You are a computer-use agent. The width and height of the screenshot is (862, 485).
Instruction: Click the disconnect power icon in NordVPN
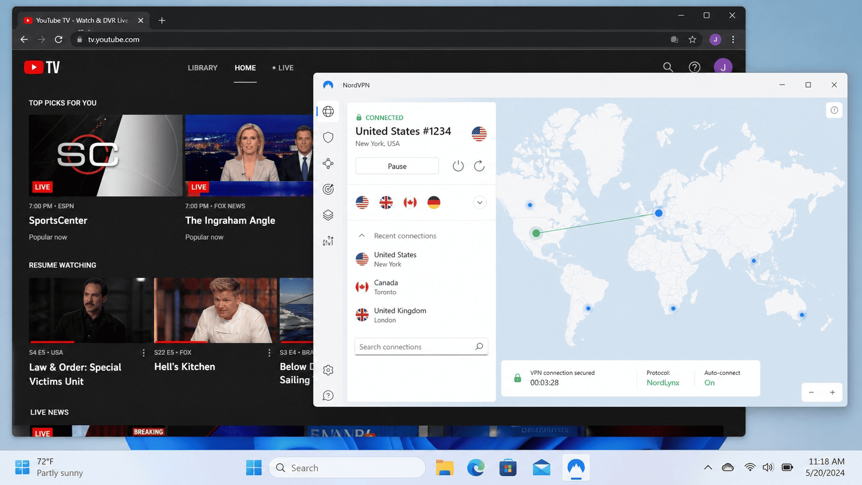click(x=458, y=166)
